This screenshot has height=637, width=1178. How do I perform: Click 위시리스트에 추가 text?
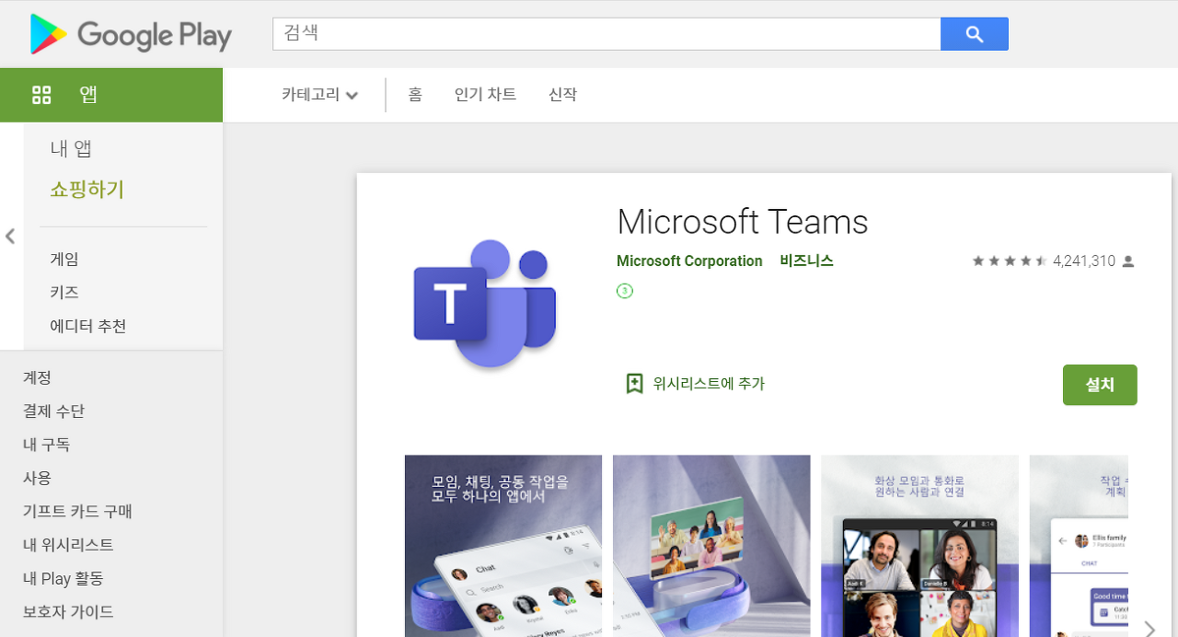click(x=709, y=384)
